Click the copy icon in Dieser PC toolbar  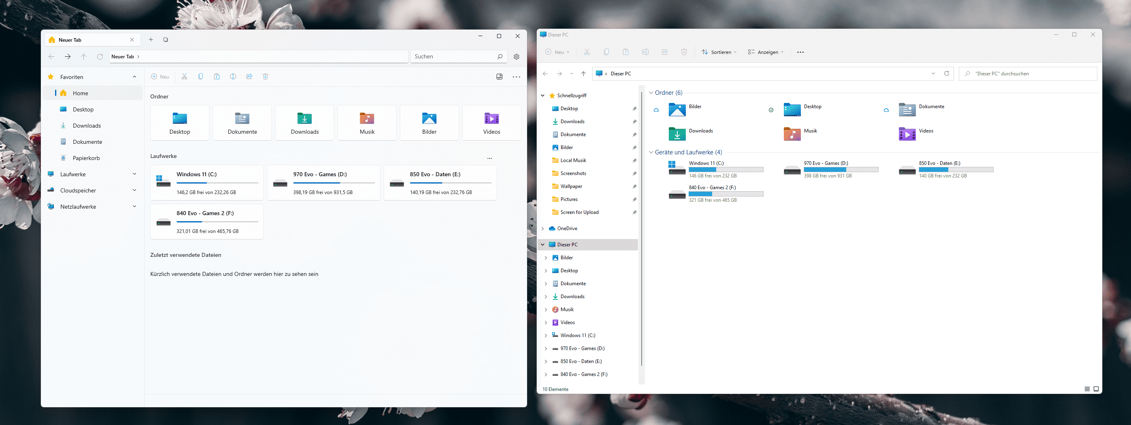point(606,52)
